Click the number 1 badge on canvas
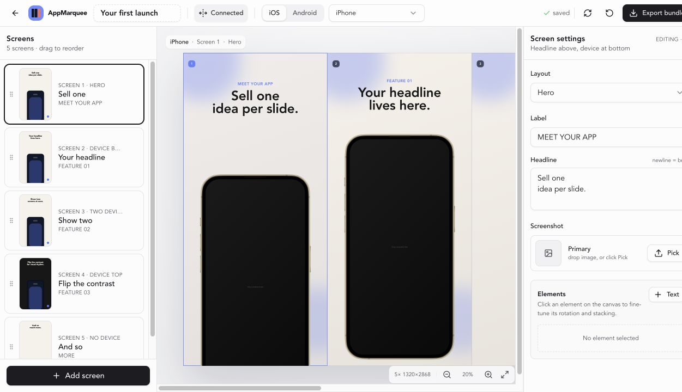 coord(191,64)
